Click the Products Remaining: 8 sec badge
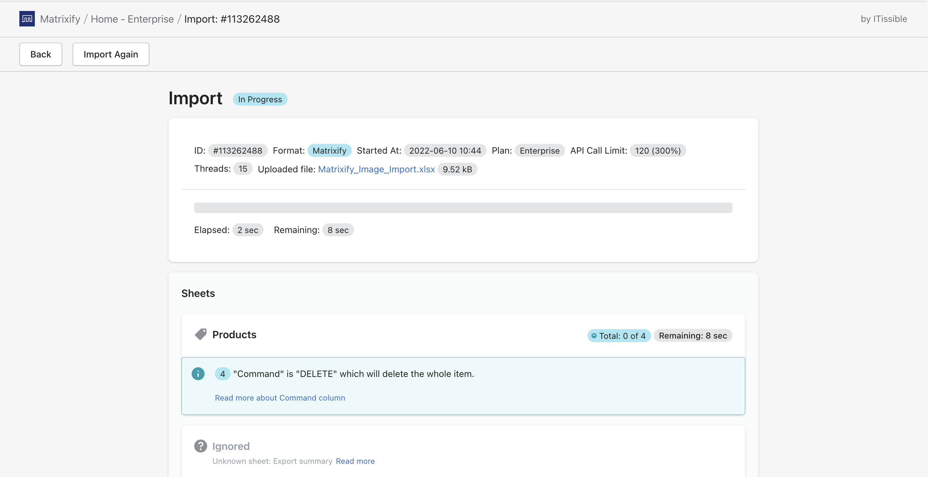 tap(693, 335)
